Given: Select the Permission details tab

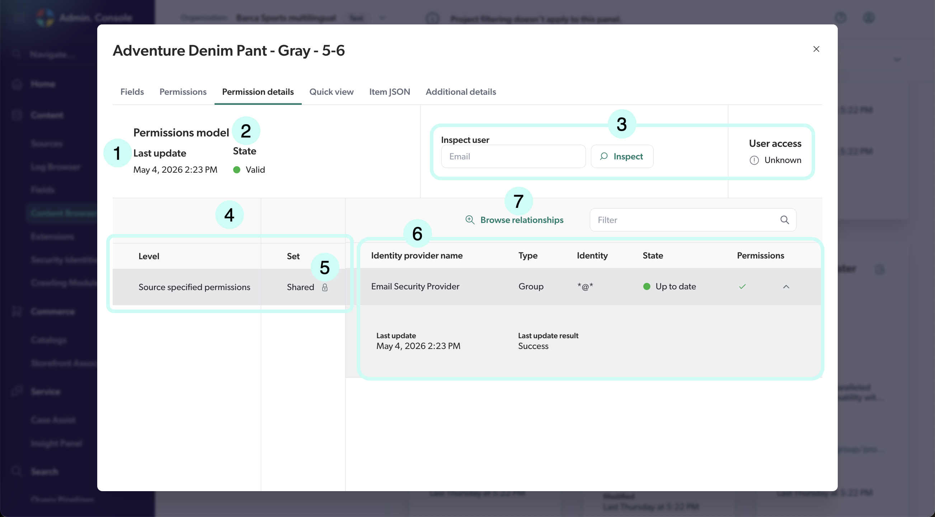Looking at the screenshot, I should click(258, 92).
